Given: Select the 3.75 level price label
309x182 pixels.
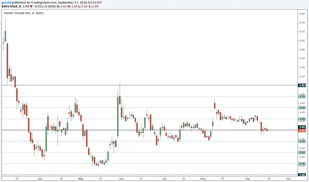Looking at the screenshot, I should pyautogui.click(x=302, y=97).
